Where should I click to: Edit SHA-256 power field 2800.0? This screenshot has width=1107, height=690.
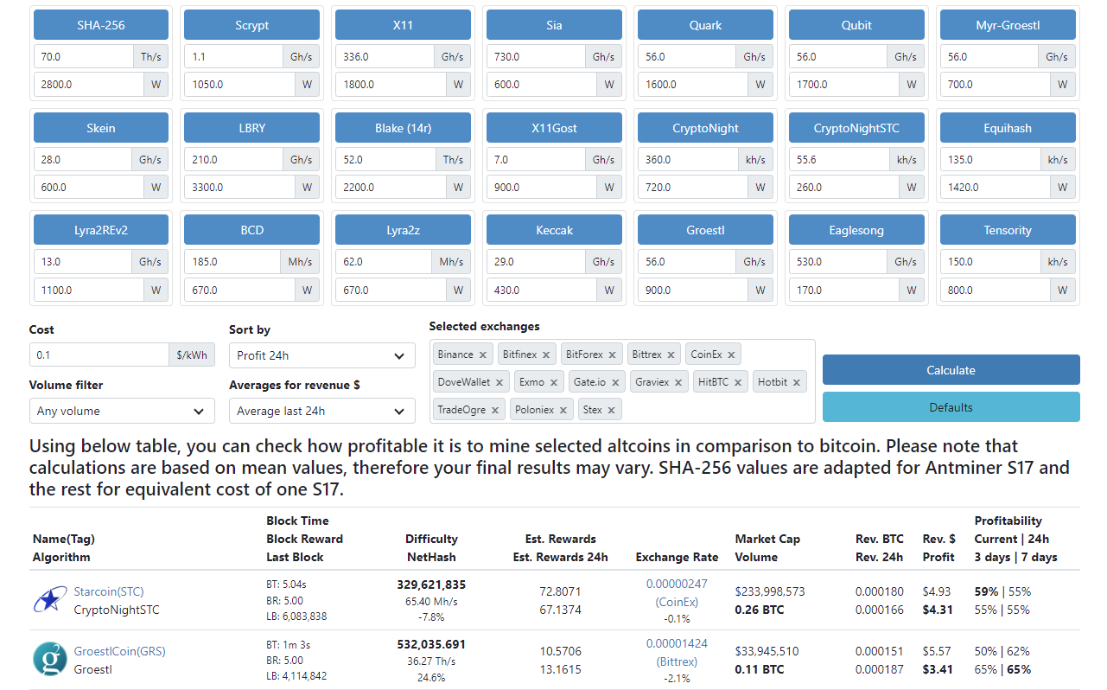(x=89, y=85)
